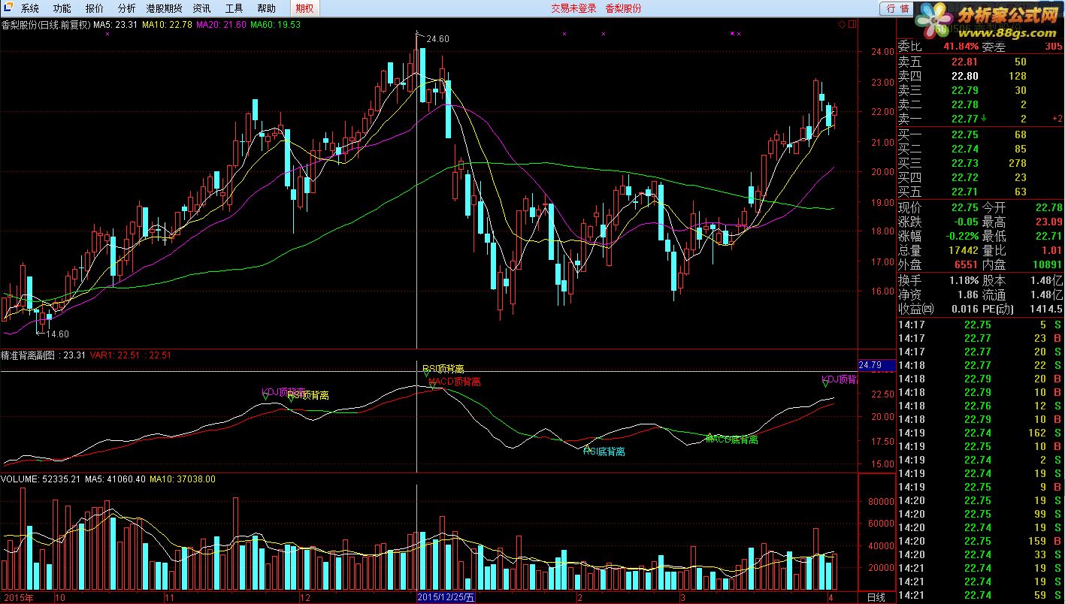
Task: Click the MA5: 23.31 label
Action: 115,25
